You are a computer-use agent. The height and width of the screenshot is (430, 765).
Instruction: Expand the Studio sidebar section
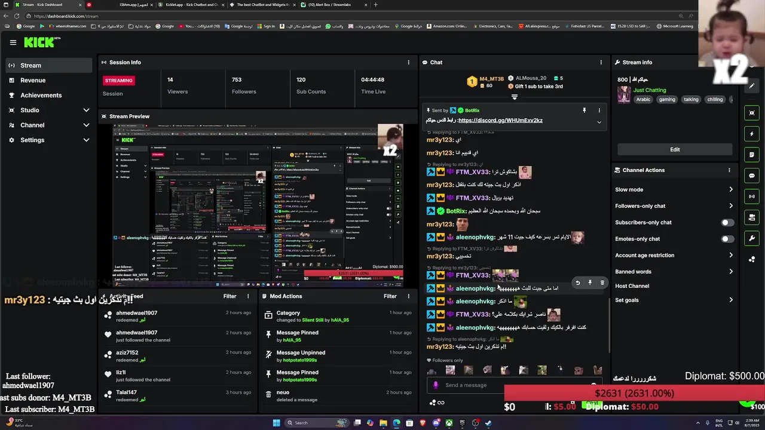tap(50, 110)
